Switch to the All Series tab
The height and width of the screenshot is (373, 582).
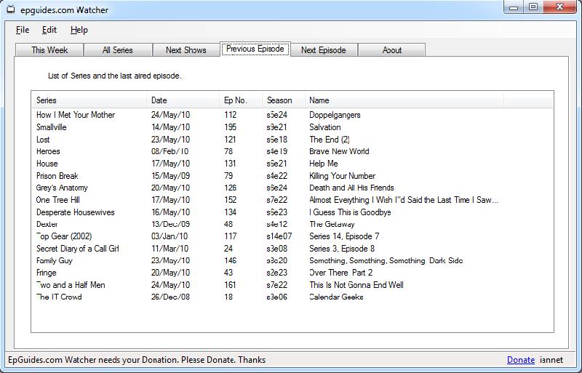(x=118, y=50)
